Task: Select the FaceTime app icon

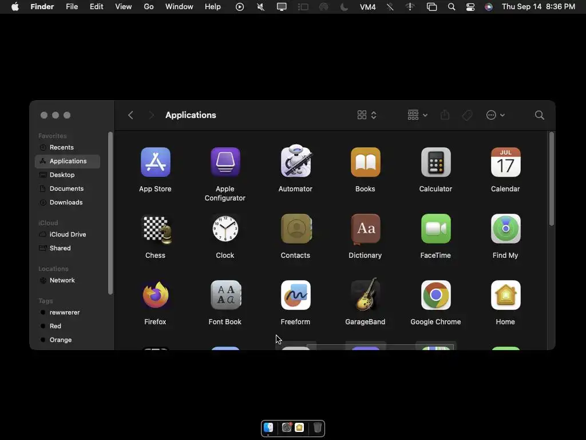Action: pos(435,229)
